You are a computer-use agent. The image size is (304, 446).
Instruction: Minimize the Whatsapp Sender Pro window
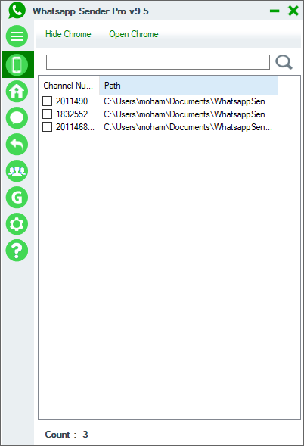click(275, 11)
